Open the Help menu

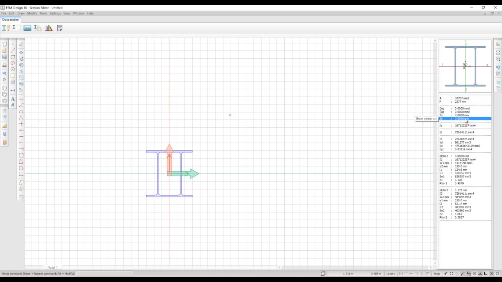tap(90, 13)
